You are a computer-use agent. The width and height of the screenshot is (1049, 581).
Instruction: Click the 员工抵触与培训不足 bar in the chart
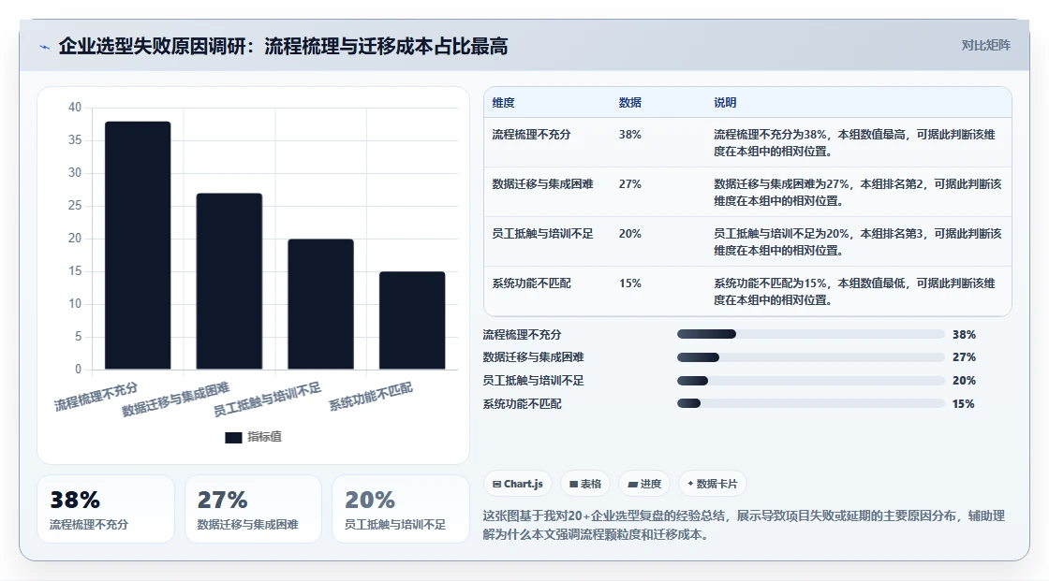coord(320,304)
